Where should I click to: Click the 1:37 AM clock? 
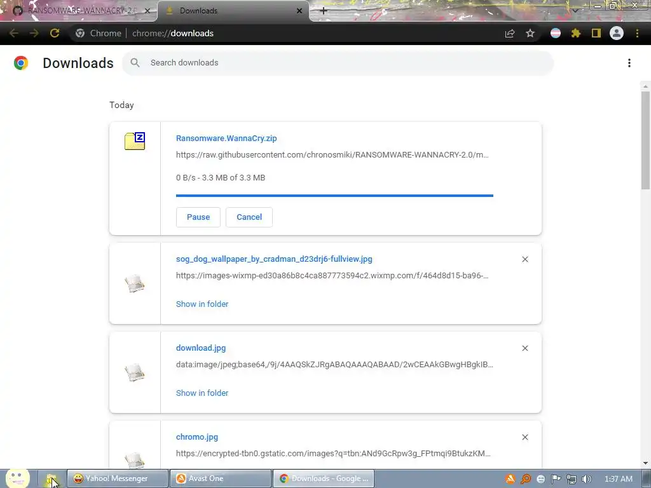(618, 479)
